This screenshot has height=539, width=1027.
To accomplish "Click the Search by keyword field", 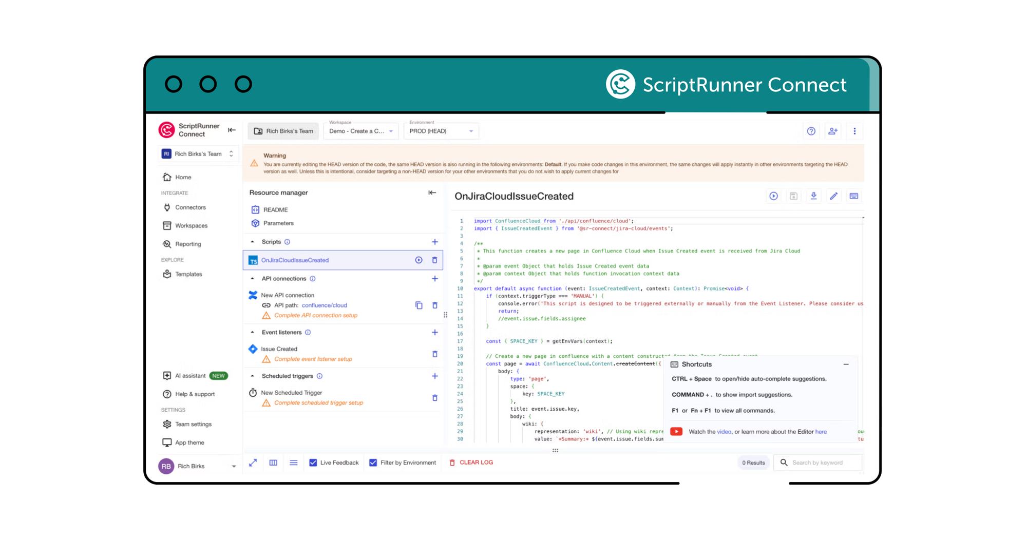I will point(818,463).
